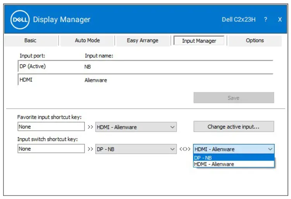291x199 pixels.
Task: Click the Dell logo icon
Action: [20, 20]
